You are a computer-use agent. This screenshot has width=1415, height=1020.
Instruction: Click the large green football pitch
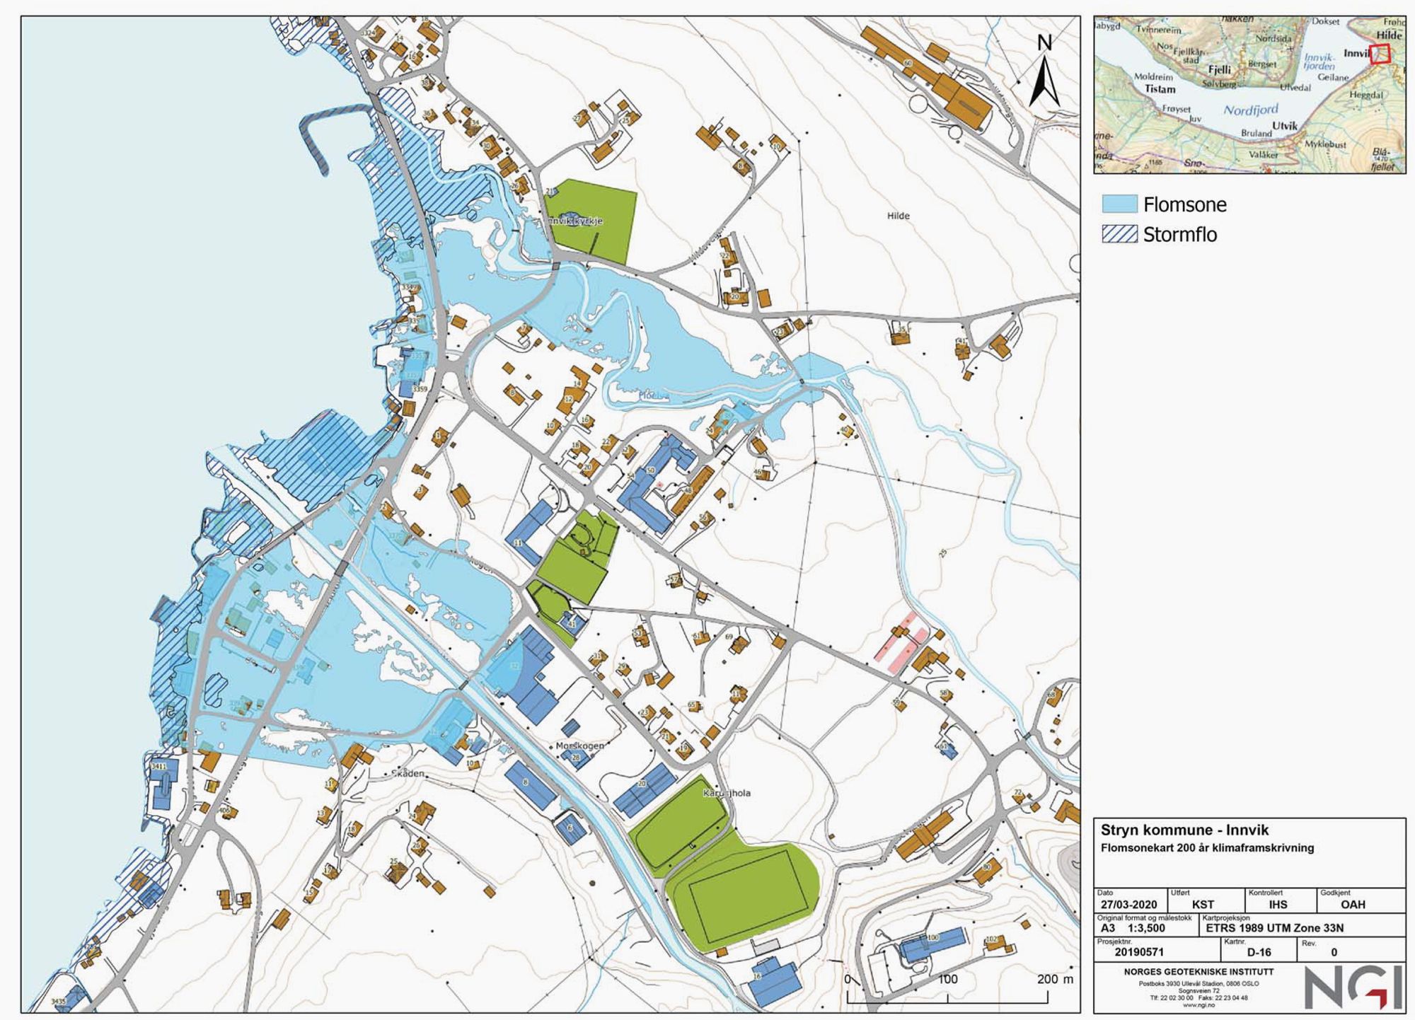coord(746,897)
